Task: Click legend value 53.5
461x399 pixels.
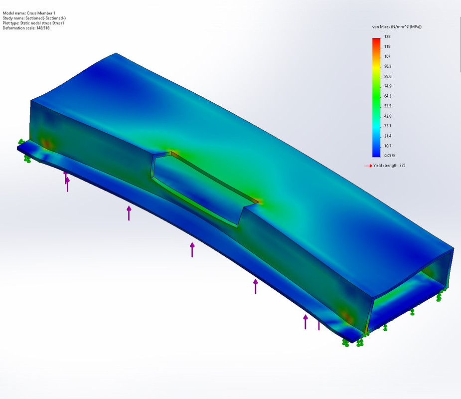Action: click(388, 106)
